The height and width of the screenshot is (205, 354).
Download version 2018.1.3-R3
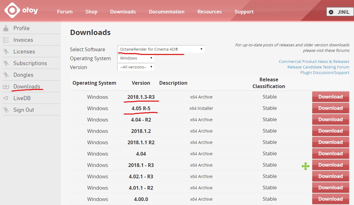pyautogui.click(x=331, y=97)
